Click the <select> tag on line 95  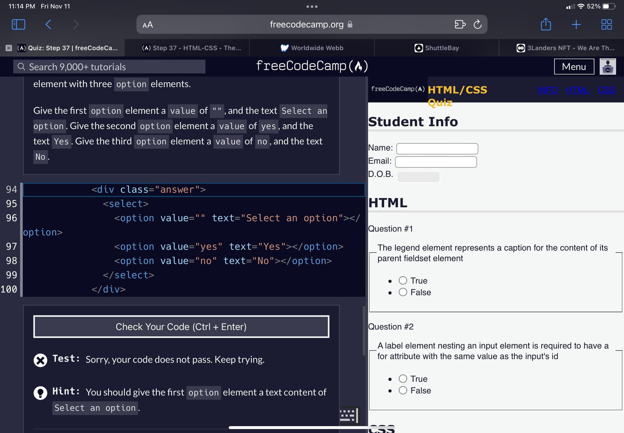click(x=125, y=204)
